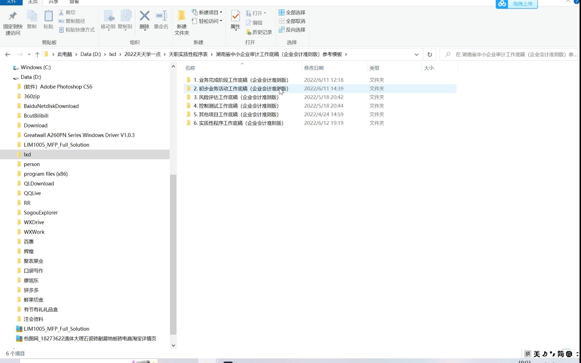
Task: Click Invert selection (反向选择)
Action: (292, 30)
